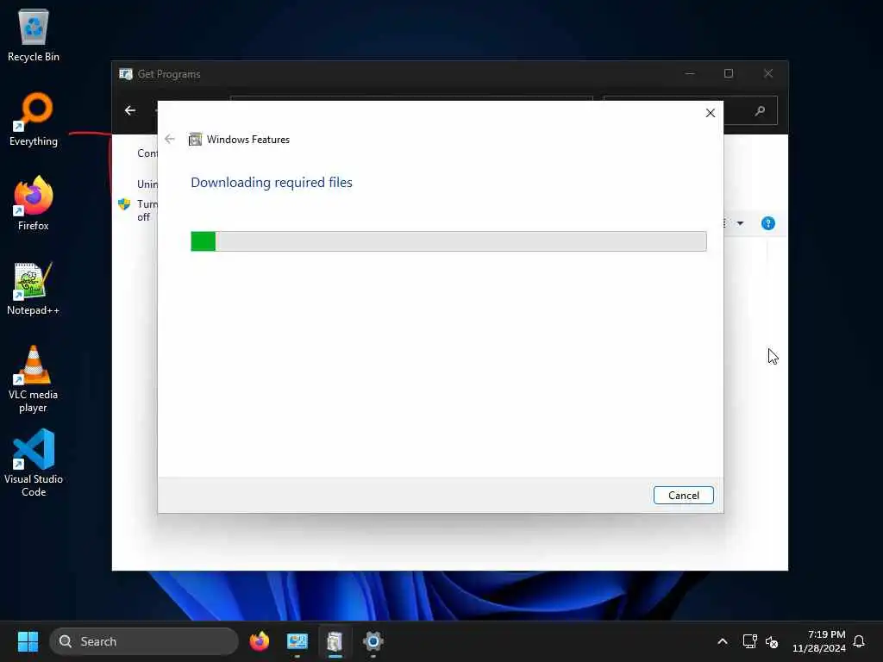Cancel the Windows Features download
The height and width of the screenshot is (662, 883).
[x=683, y=496]
